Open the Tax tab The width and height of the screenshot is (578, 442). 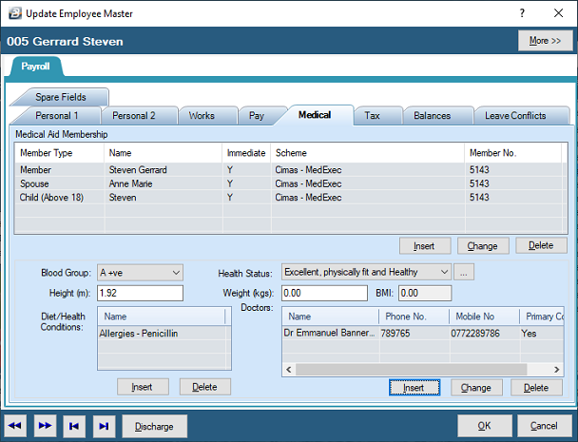373,116
